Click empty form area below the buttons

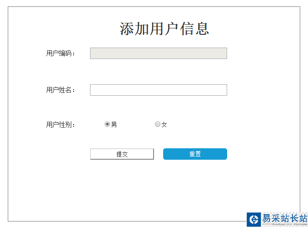[155, 192]
